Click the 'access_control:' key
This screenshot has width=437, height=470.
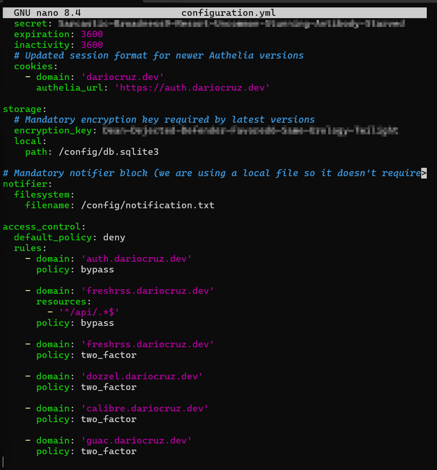[44, 227]
